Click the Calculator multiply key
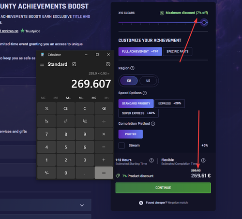The height and width of the screenshot is (219, 242). coord(104,134)
